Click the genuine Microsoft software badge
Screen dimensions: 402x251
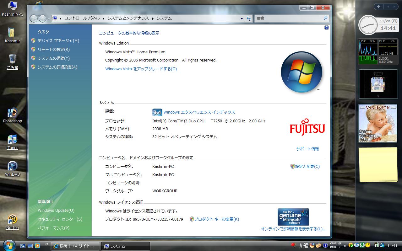point(293,217)
